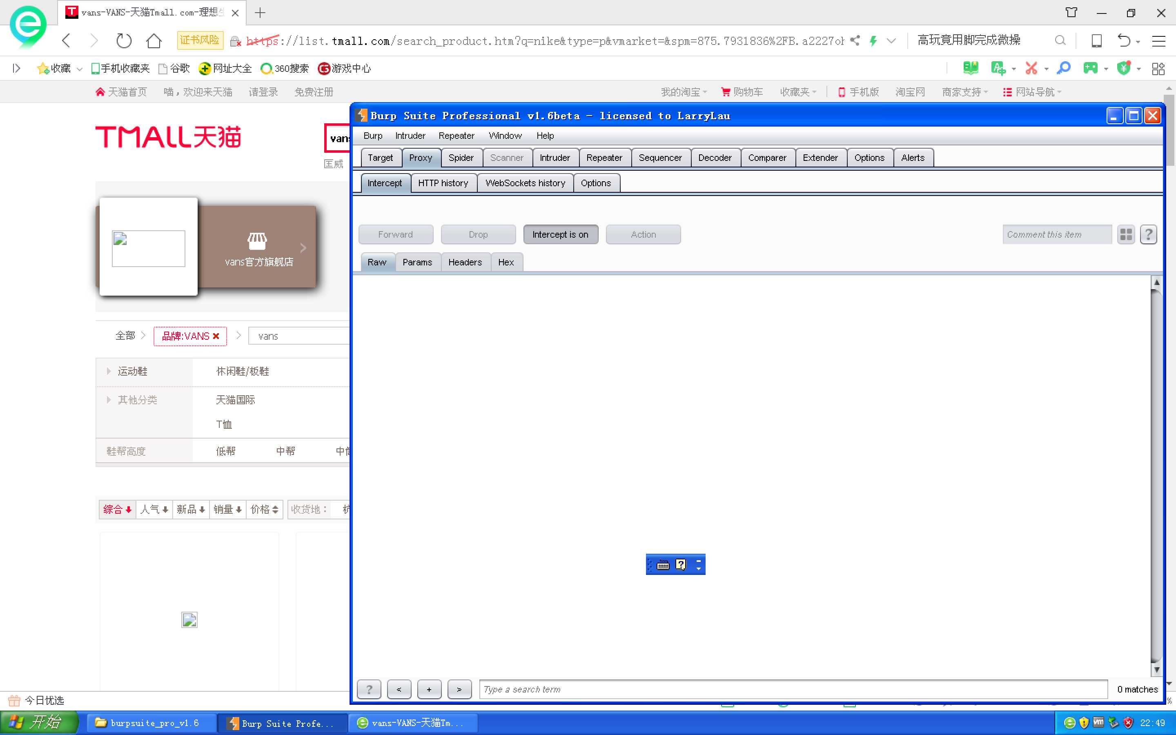This screenshot has height=735, width=1176.
Task: Click the TMALL 天猫 logo
Action: pos(168,137)
